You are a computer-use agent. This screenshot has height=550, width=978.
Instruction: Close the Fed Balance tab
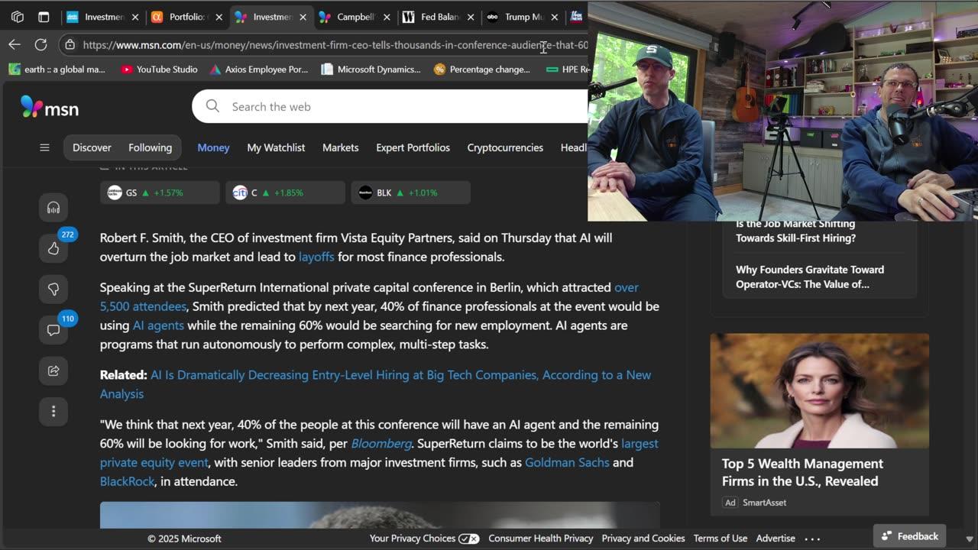(x=471, y=17)
